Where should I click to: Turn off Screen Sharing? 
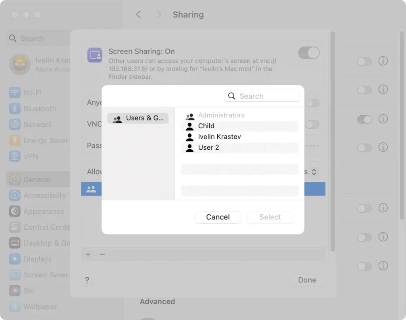pos(308,53)
